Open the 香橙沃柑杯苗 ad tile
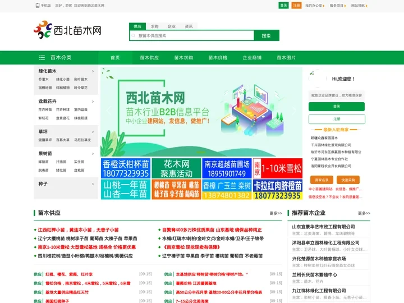Viewport: 404px width, 303px height. [126, 168]
